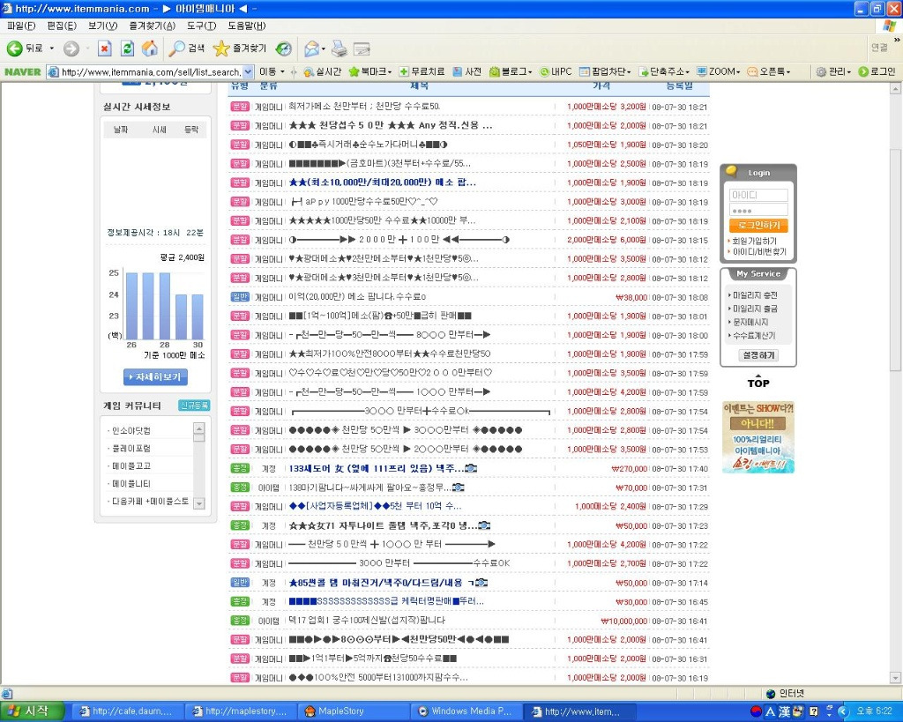Expand the NAVER toolbar URL dropdown
This screenshot has width=903, height=722.
pyautogui.click(x=248, y=71)
